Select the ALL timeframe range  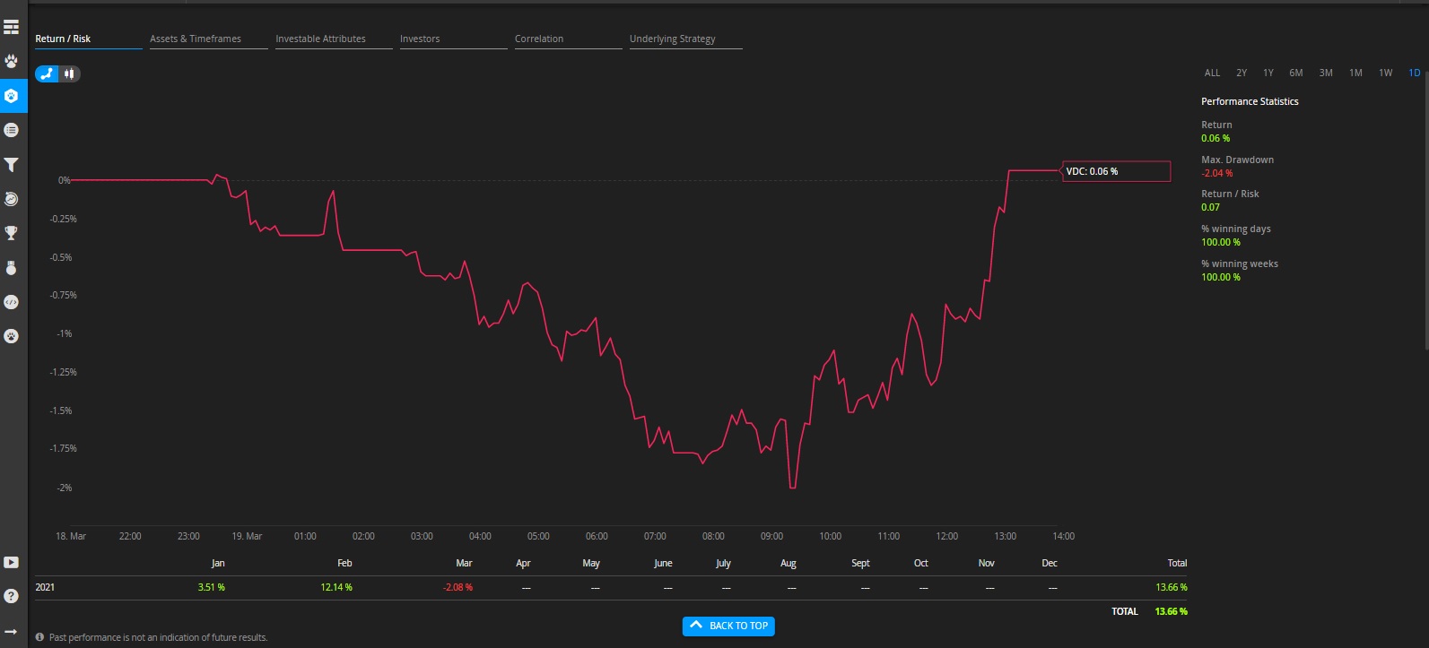(x=1212, y=73)
